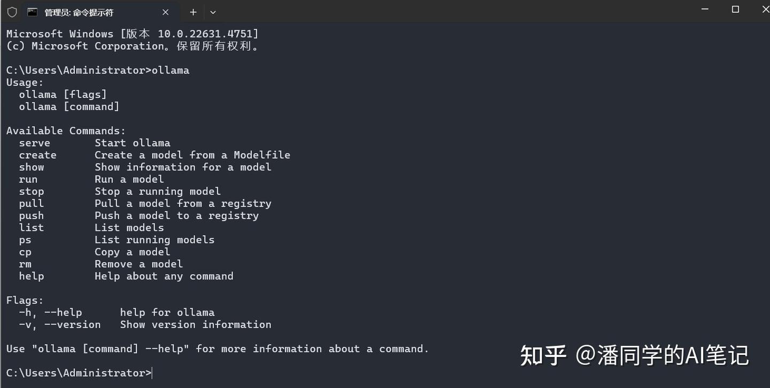
Task: Expand the new tab profile dropdown
Action: pos(213,12)
